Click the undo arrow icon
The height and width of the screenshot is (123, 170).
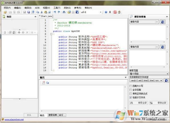click(55, 12)
